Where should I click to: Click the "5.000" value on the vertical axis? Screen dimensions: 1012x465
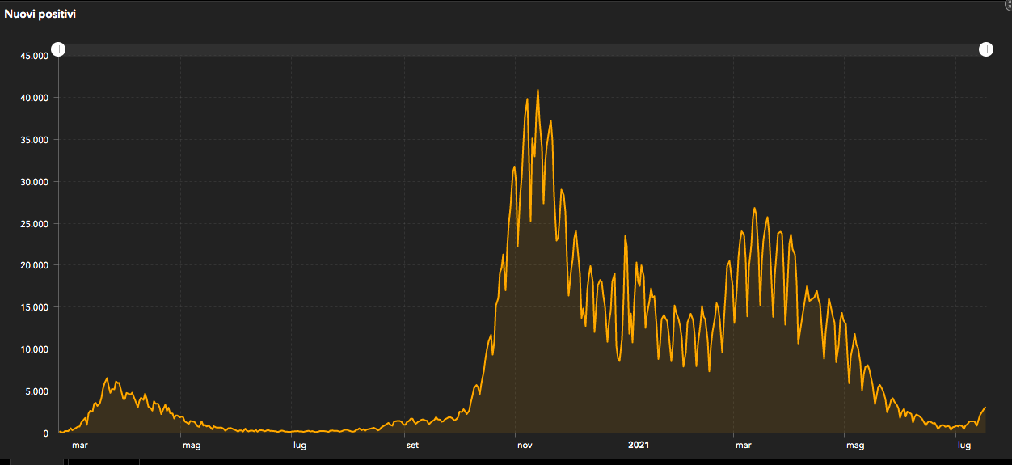(x=38, y=391)
